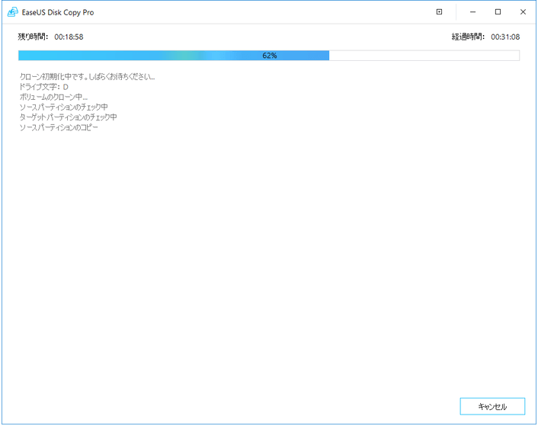Click the EaseUS Disk Copy Pro title text
The height and width of the screenshot is (426, 538).
pos(59,12)
